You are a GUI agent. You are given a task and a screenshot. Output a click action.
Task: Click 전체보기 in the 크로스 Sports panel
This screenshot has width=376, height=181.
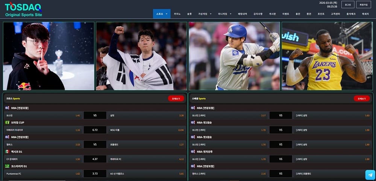176,99
